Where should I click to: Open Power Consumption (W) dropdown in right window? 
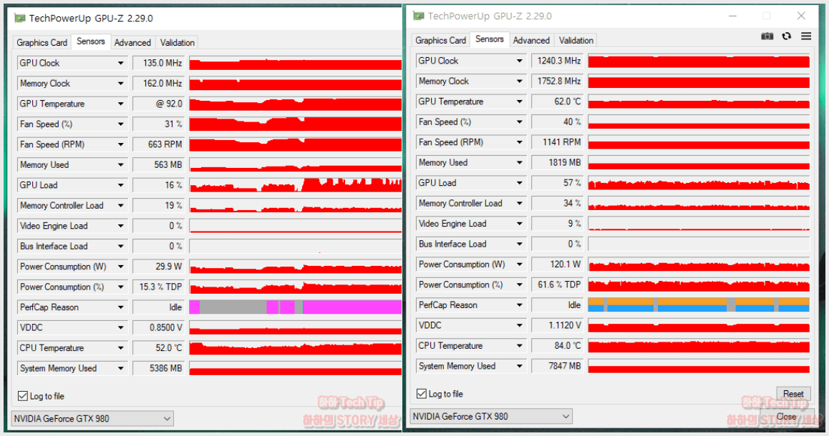[519, 264]
